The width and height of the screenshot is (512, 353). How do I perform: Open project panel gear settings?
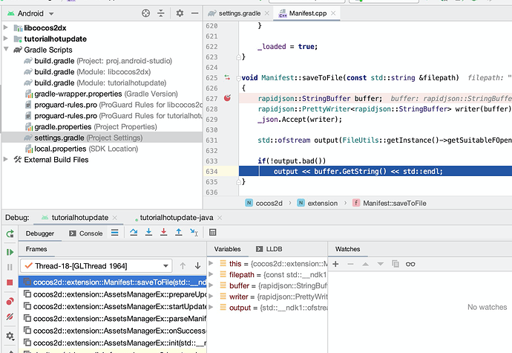[180, 13]
